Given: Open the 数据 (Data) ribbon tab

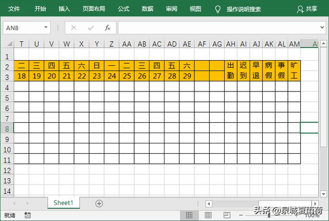Looking at the screenshot, I should 148,9.
